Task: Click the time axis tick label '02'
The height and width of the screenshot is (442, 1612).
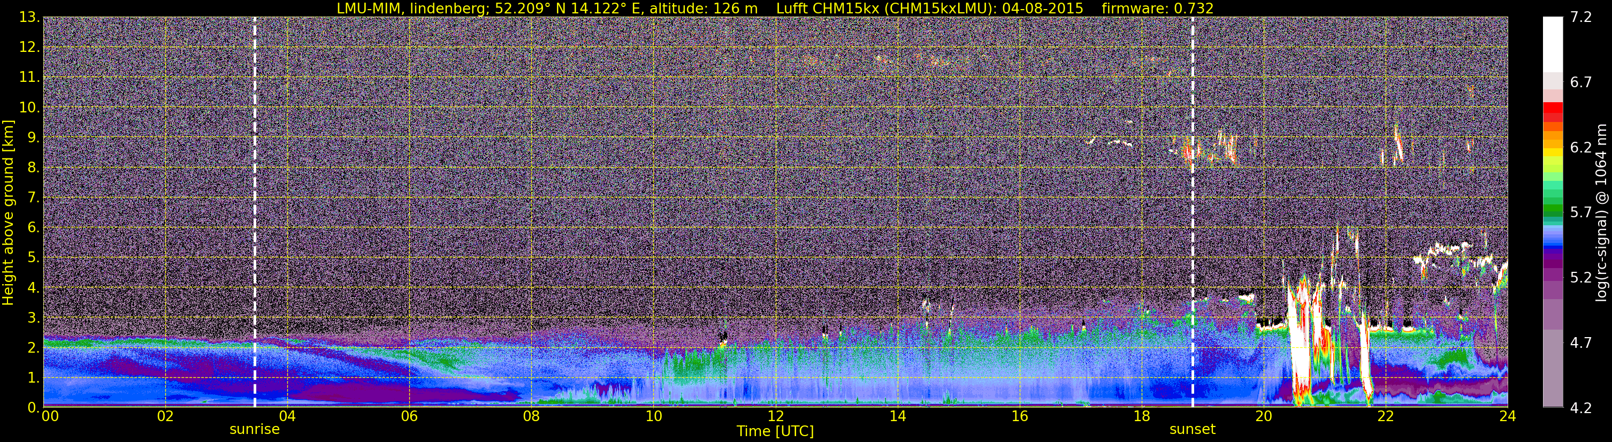Action: (165, 416)
